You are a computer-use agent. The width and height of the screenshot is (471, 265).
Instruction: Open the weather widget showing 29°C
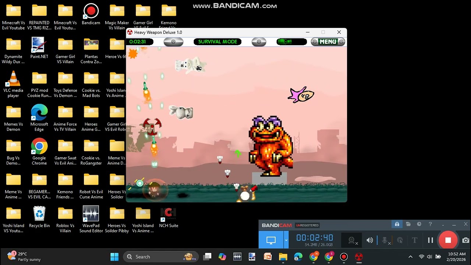[24, 257]
